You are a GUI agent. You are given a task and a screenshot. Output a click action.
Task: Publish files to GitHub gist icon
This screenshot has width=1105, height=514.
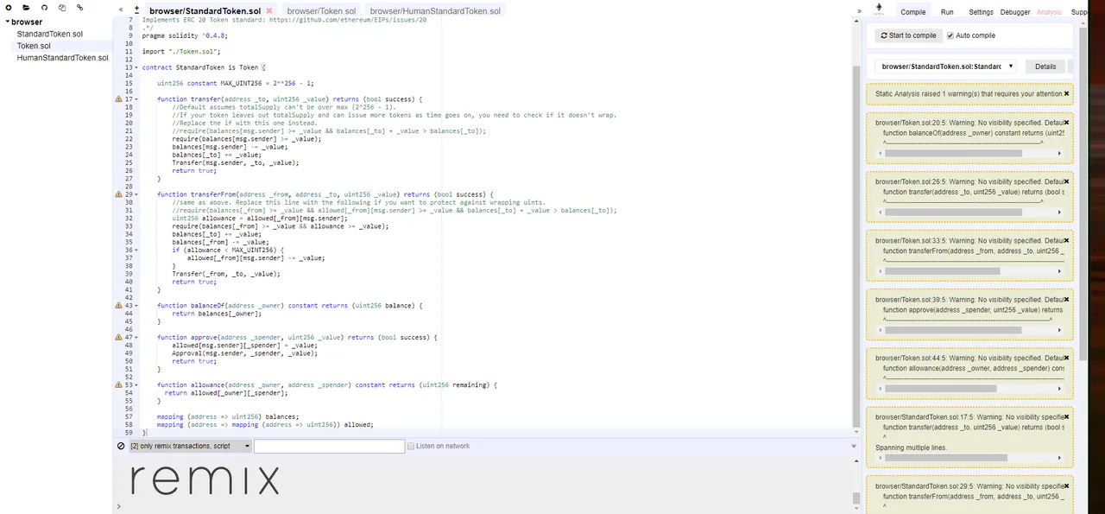click(x=44, y=8)
